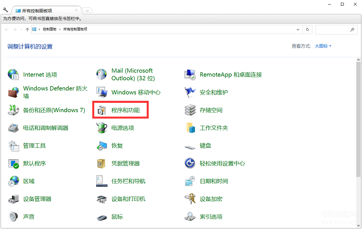Click the Internet 选项 link

40,75
